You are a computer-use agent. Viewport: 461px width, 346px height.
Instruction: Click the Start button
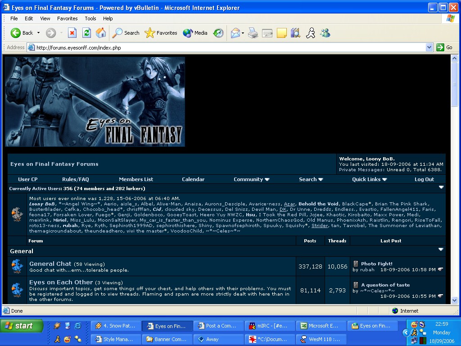pos(22,326)
